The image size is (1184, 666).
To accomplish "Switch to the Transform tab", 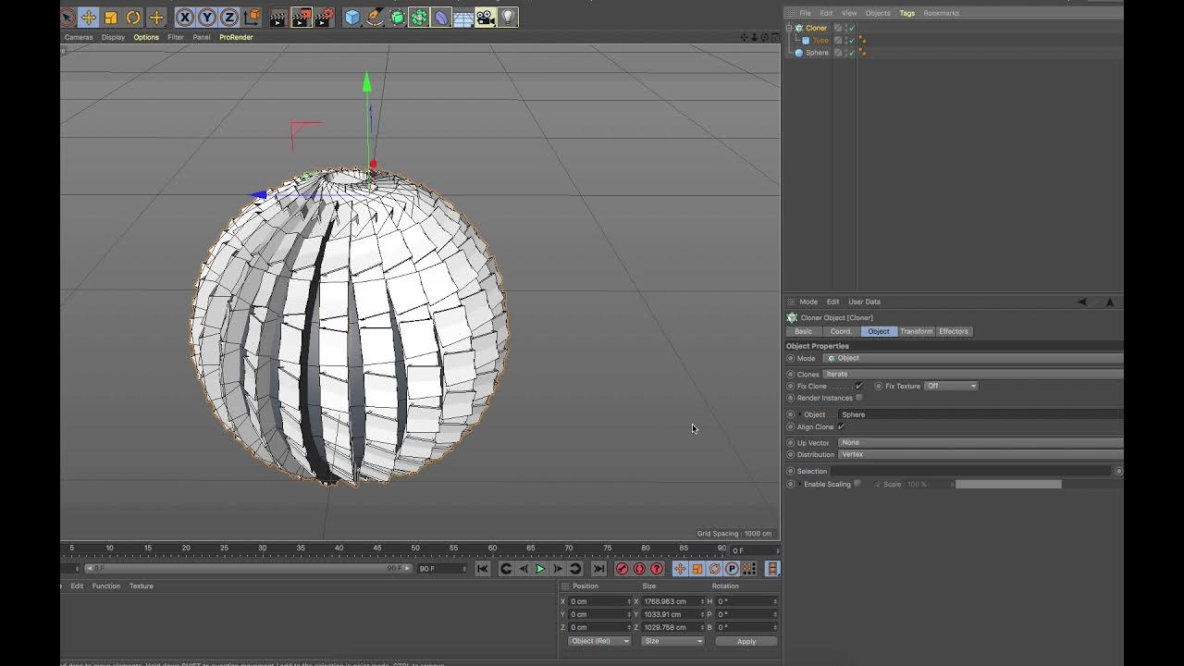I will pos(916,331).
